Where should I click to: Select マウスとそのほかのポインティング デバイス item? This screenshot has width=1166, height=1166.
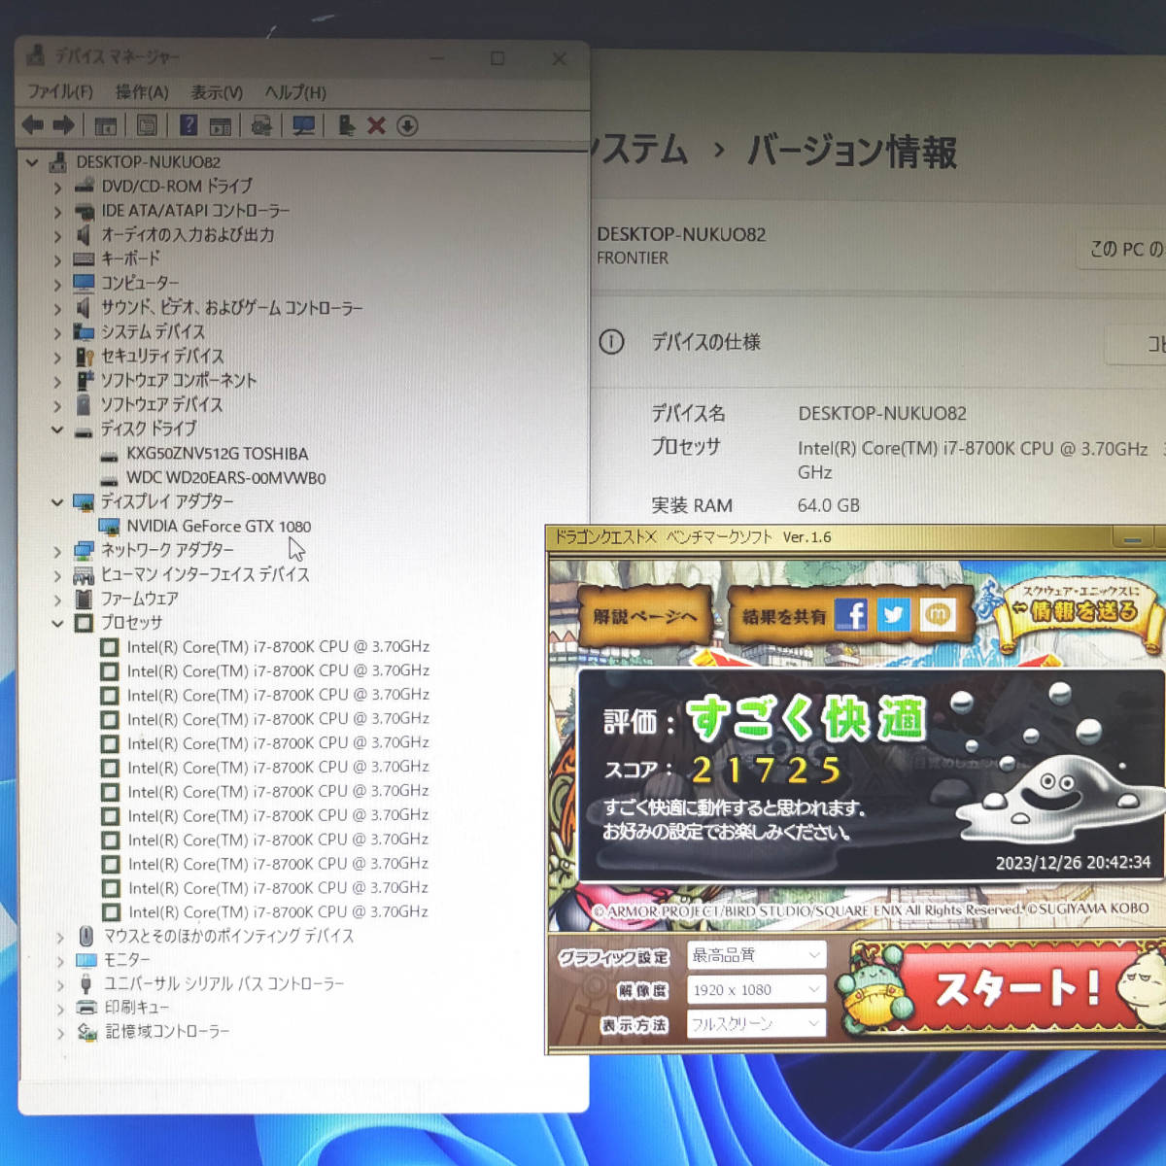(x=228, y=936)
